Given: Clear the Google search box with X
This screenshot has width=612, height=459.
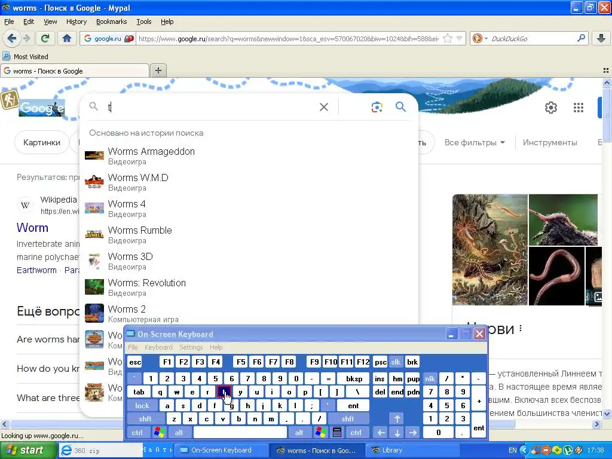Looking at the screenshot, I should click(324, 107).
